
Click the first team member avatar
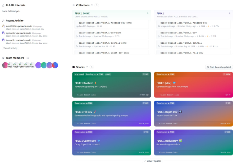click(x=5, y=65)
